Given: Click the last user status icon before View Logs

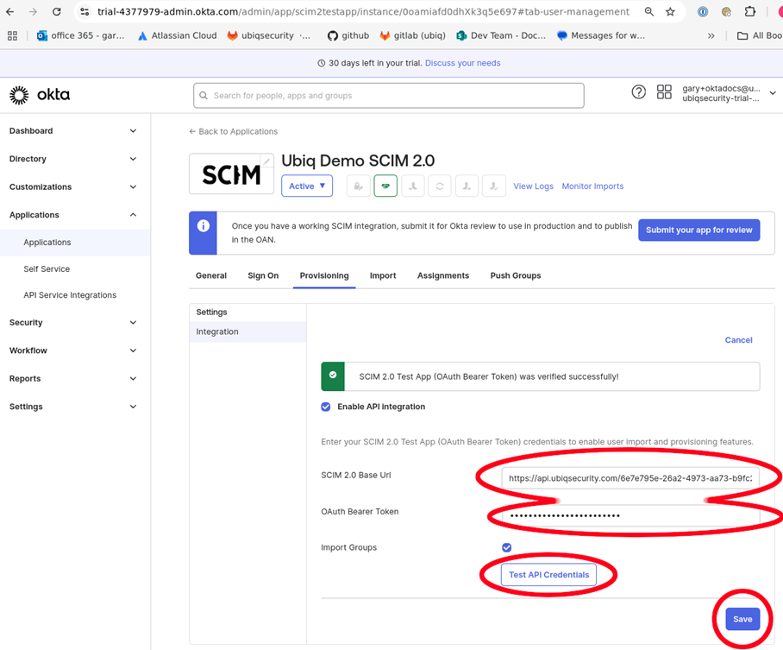Looking at the screenshot, I should pyautogui.click(x=494, y=186).
